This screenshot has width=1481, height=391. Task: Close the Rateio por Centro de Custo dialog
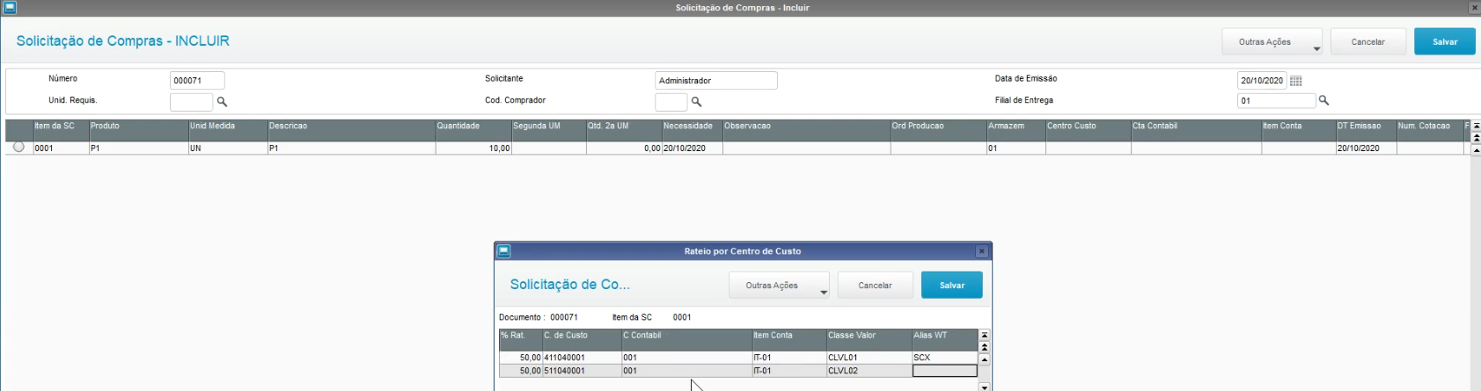click(982, 251)
